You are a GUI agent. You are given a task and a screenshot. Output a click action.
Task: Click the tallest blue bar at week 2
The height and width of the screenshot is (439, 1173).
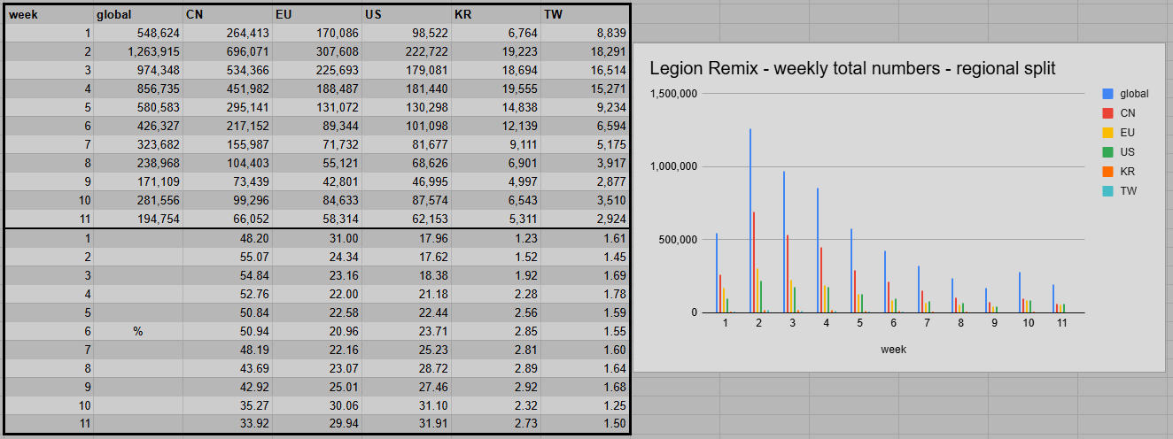tap(750, 221)
